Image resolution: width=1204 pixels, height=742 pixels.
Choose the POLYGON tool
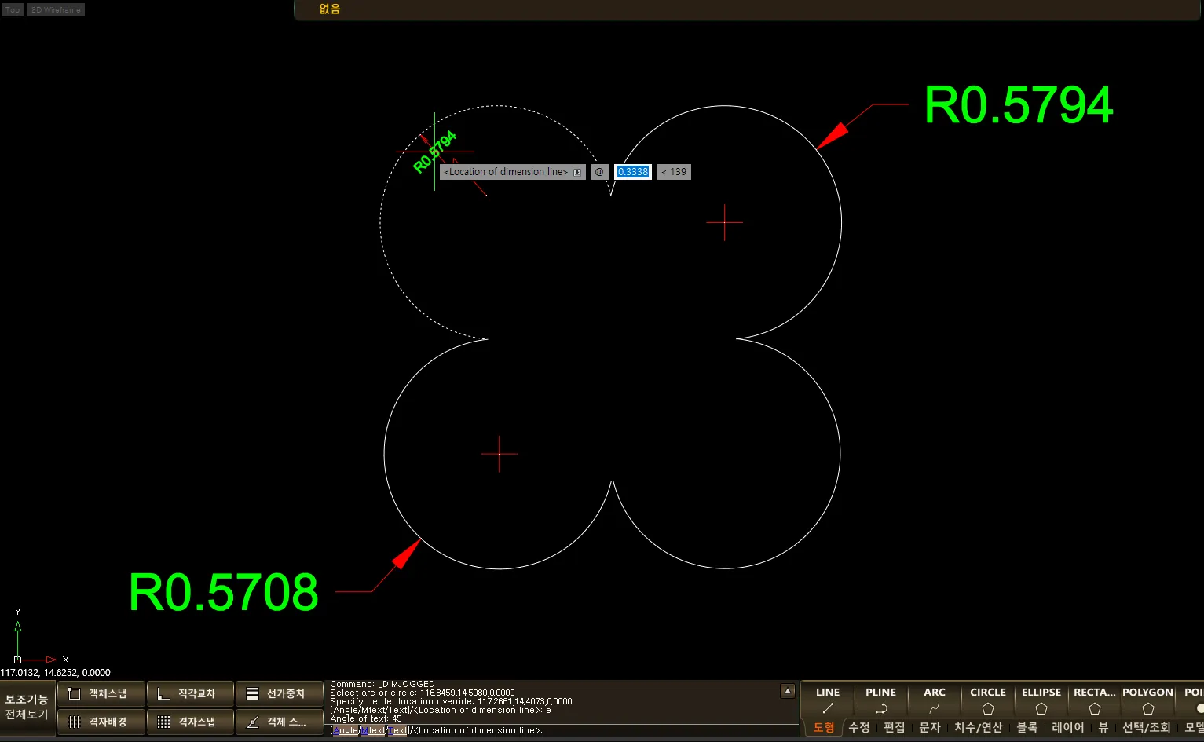1147,700
